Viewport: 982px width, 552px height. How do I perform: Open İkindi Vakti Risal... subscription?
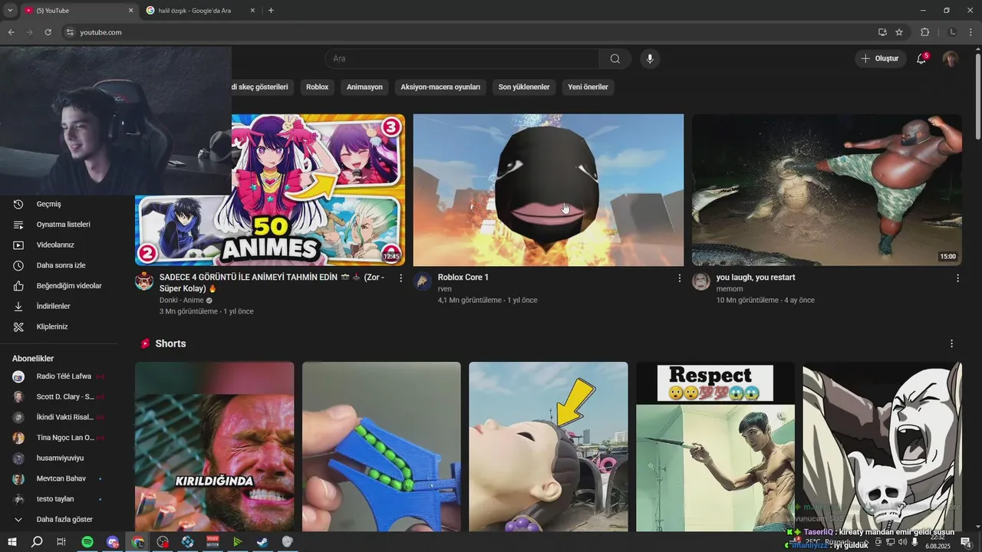[x=58, y=417]
